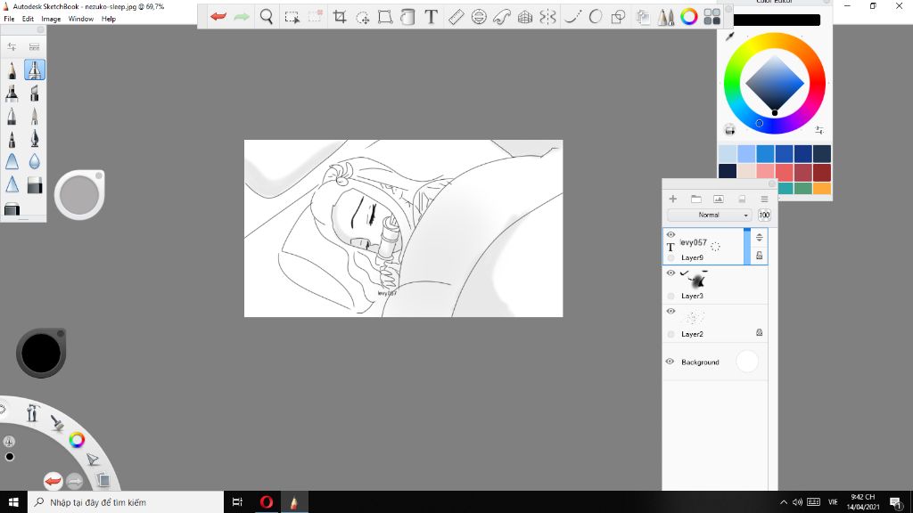Toggle the lock icon on Layer9

(x=760, y=256)
